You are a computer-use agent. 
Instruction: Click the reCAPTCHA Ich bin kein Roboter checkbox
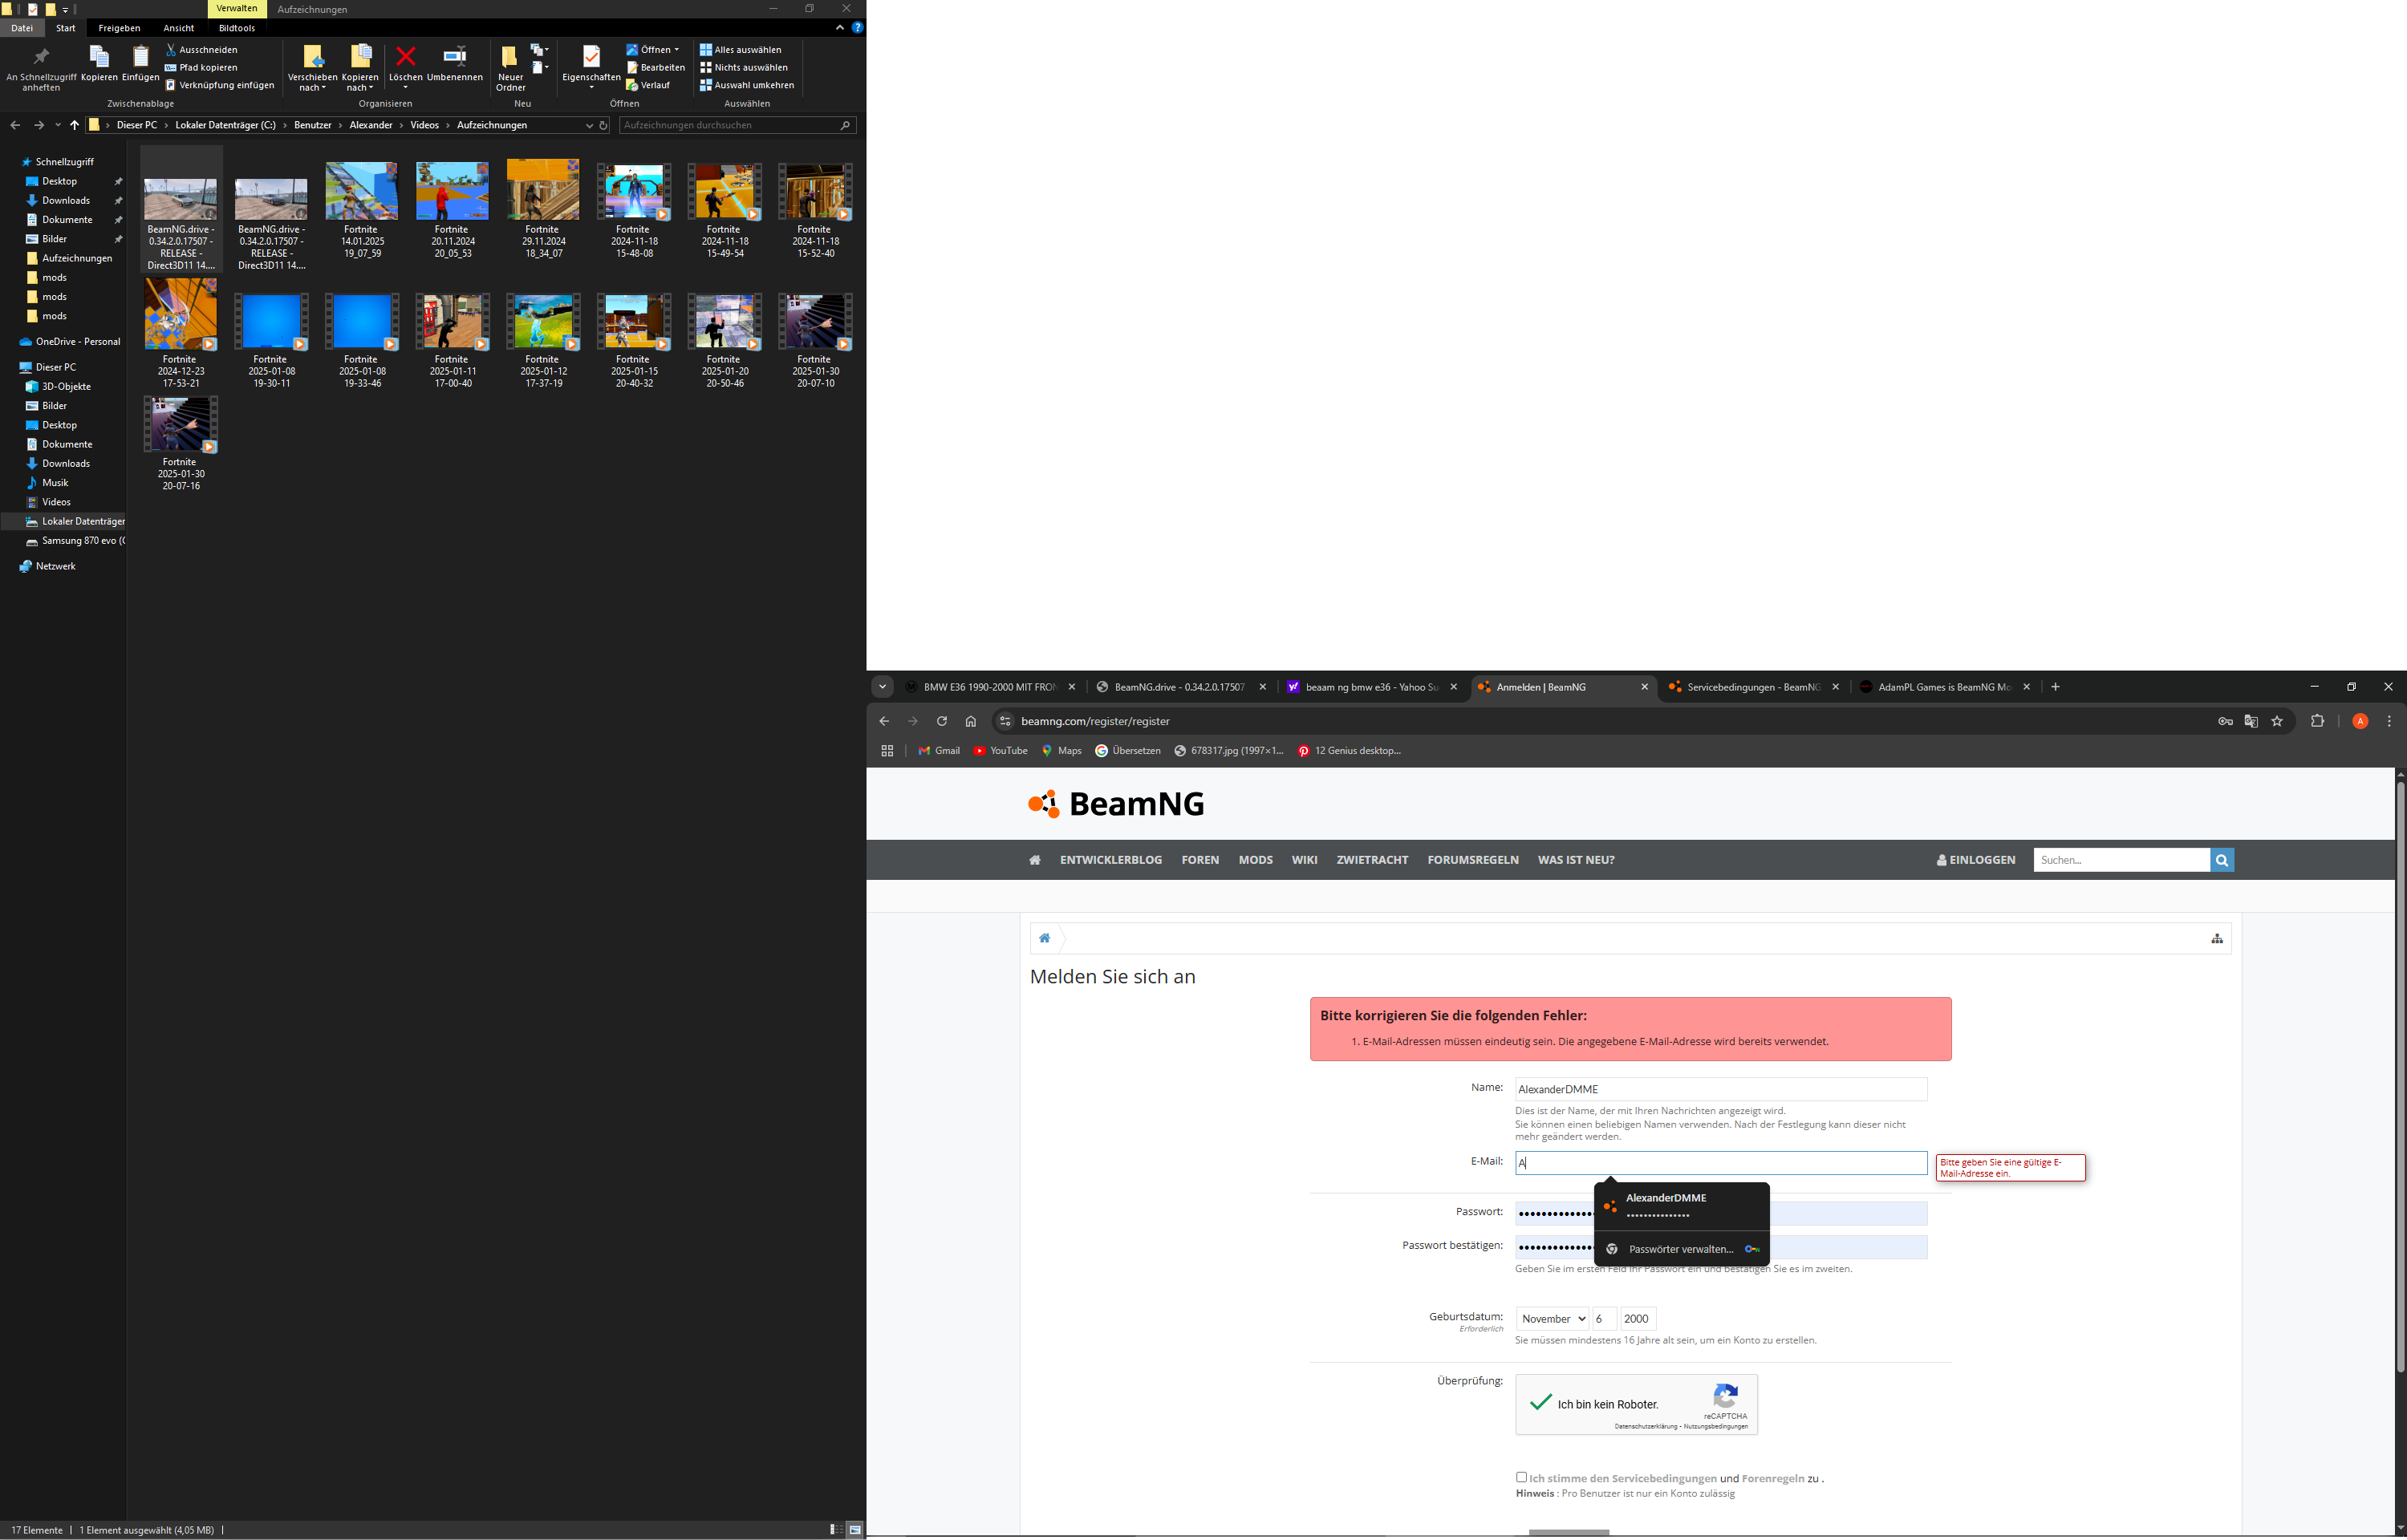point(1541,1403)
